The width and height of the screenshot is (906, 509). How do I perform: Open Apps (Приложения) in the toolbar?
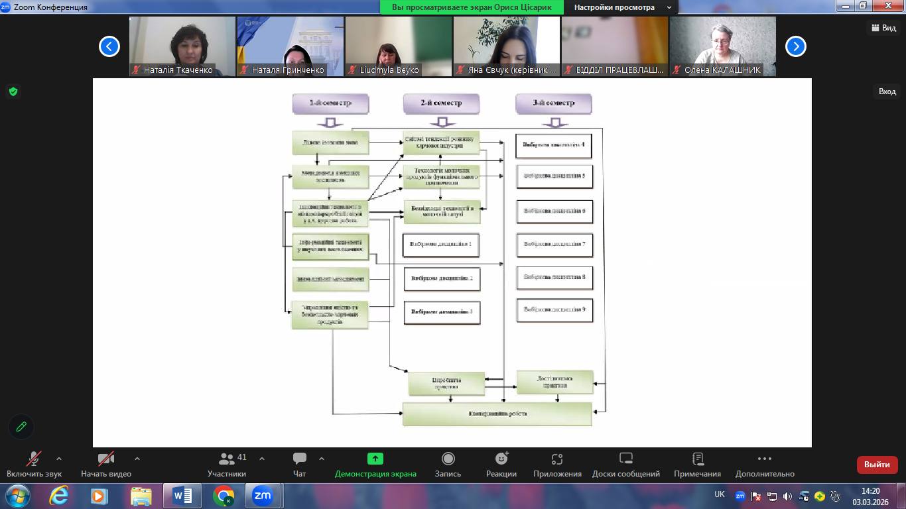tap(557, 464)
